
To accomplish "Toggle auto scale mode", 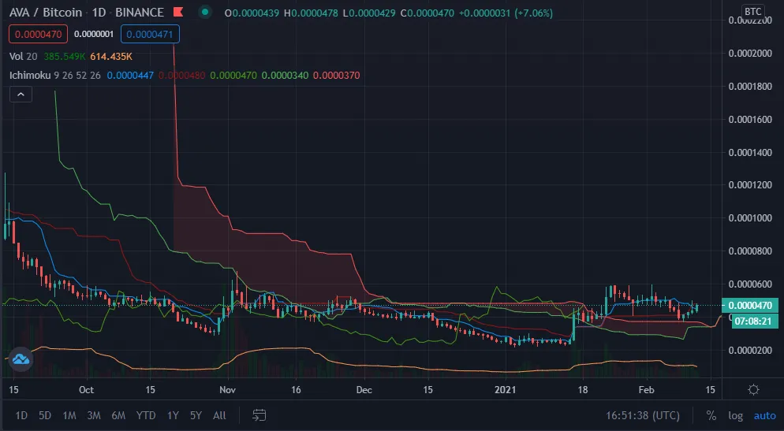I will (x=764, y=415).
